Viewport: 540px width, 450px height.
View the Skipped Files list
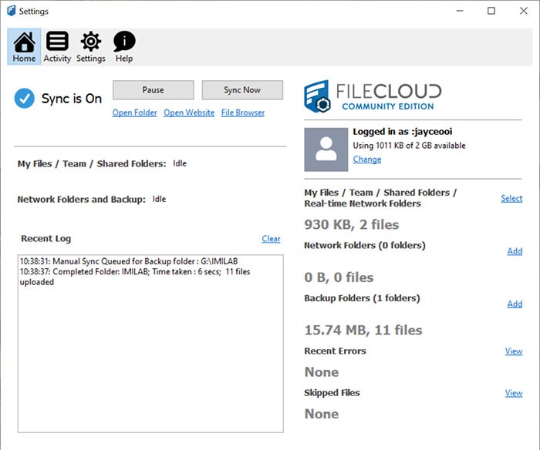[514, 393]
